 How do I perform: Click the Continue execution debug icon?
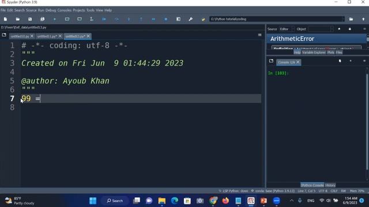click(153, 19)
